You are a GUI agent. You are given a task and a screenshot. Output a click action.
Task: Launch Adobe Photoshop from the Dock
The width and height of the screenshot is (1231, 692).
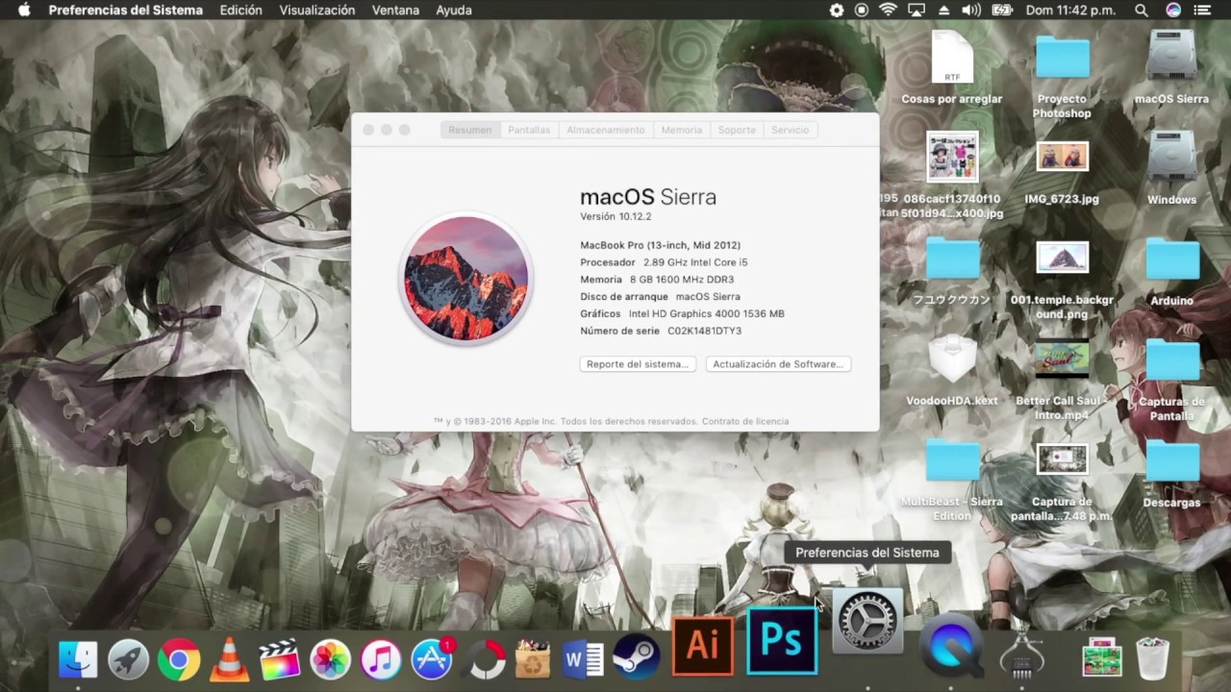tap(782, 641)
